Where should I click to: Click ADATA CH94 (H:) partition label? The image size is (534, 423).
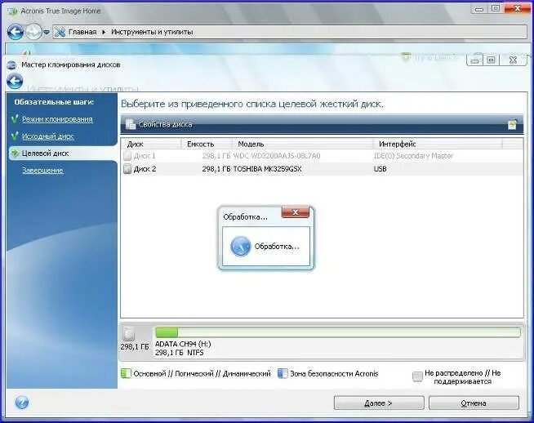[x=183, y=345]
